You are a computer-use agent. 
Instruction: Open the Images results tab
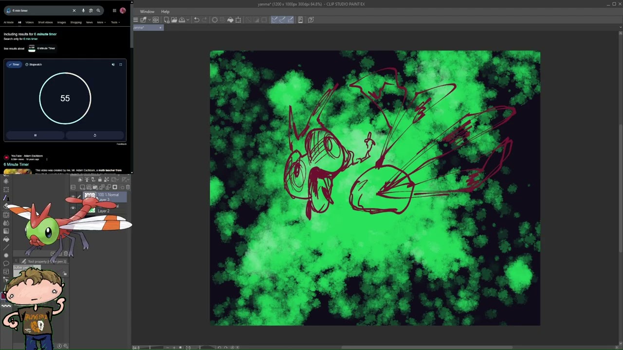61,22
